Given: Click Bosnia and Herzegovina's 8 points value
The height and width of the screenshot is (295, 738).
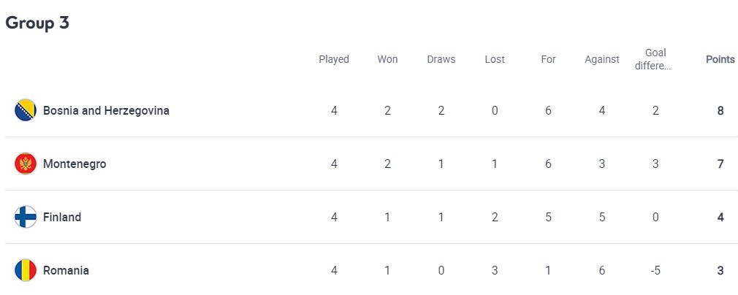Looking at the screenshot, I should click(x=720, y=111).
